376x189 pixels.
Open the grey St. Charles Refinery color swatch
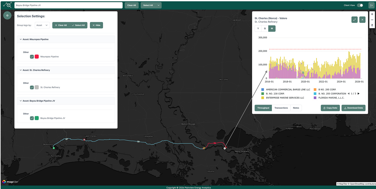[37, 87]
